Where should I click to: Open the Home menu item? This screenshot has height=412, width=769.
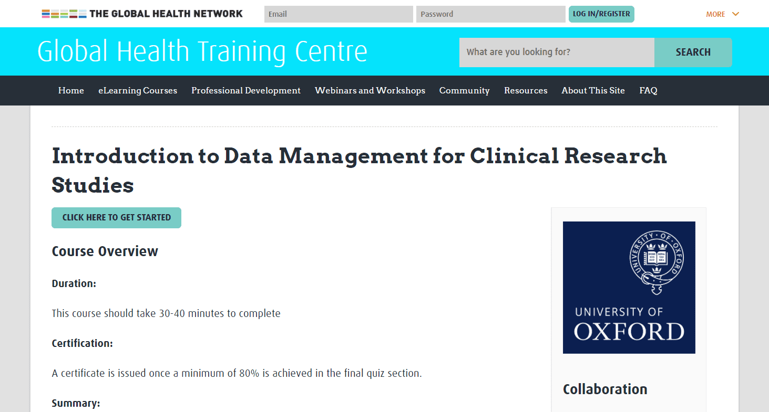point(71,90)
